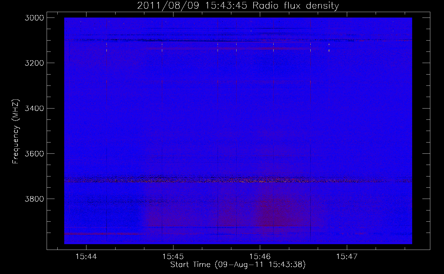
Task: Click the 'Frequency (MHZ)' axis label
Action: [x=16, y=132]
